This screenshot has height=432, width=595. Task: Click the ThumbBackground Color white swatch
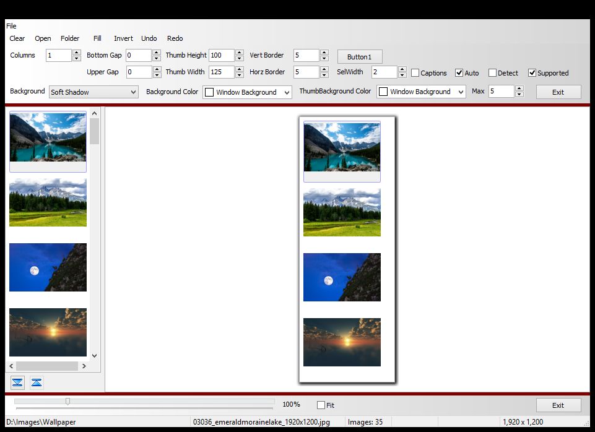click(383, 92)
